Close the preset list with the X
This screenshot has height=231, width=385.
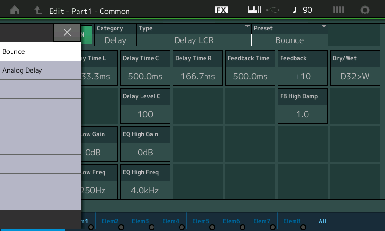pyautogui.click(x=67, y=33)
